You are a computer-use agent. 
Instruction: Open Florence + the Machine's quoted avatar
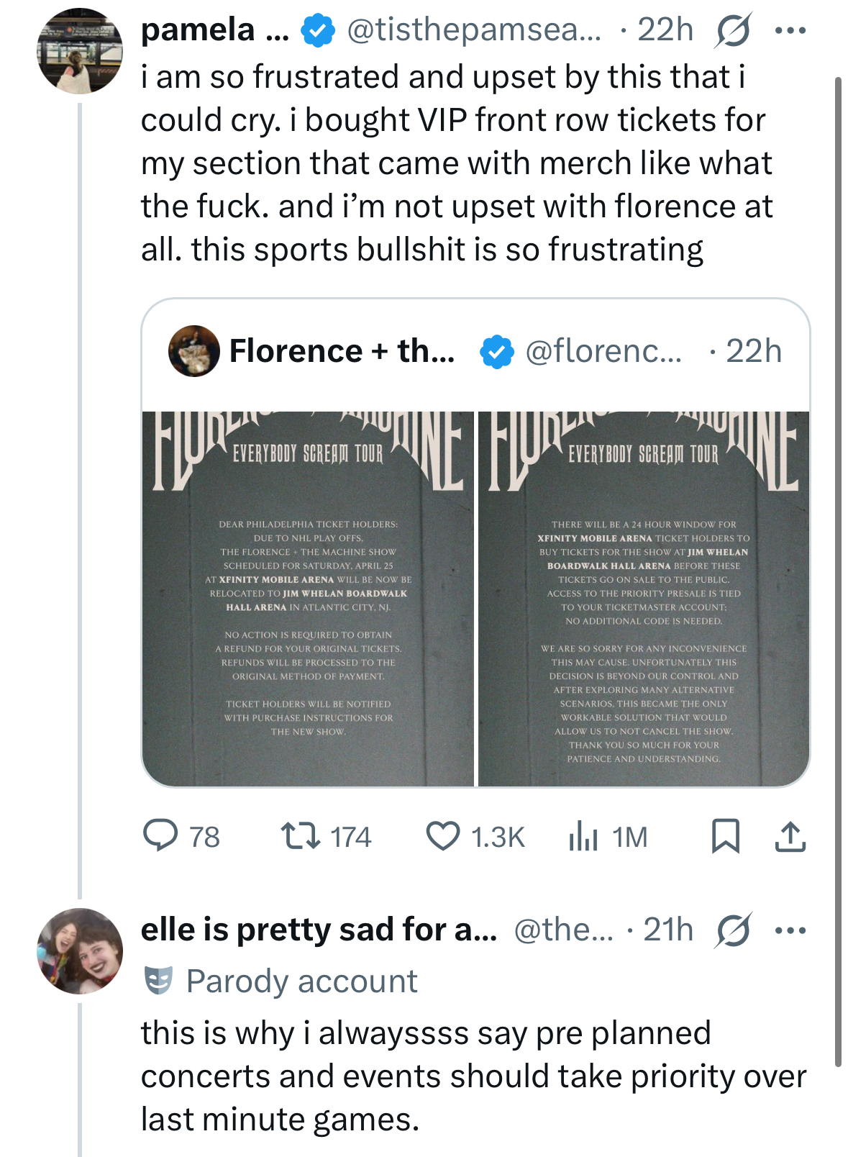[x=193, y=351]
